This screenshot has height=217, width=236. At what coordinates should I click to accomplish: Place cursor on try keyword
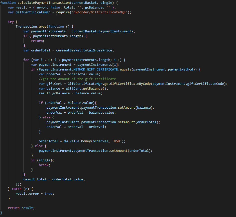click(11, 22)
